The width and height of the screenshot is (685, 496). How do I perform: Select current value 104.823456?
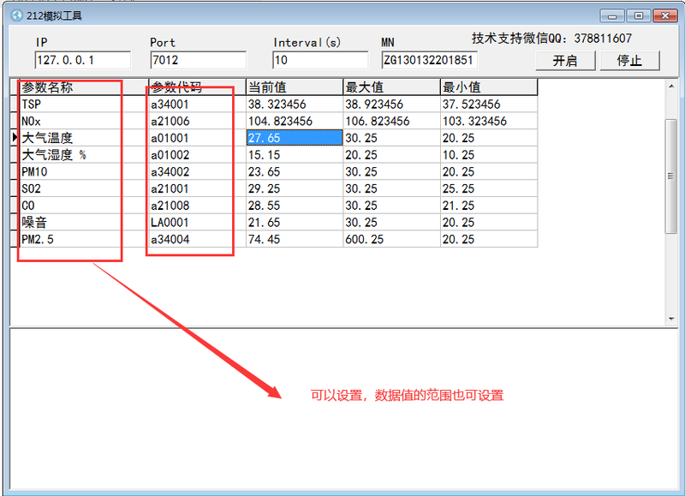click(295, 121)
